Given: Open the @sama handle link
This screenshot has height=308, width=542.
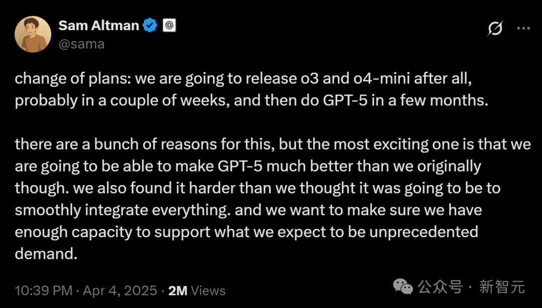Looking at the screenshot, I should (x=82, y=44).
